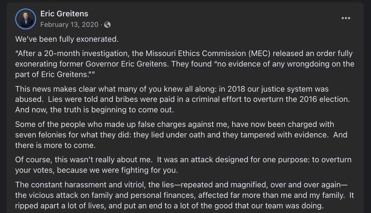
Task: Click the options dots beside the post
Action: 345,18
